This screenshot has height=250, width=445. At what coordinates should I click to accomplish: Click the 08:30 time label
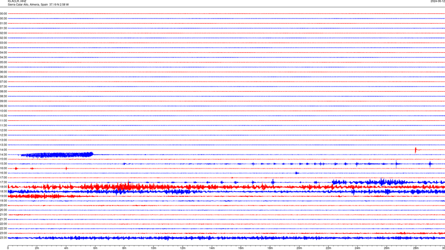pyautogui.click(x=3, y=96)
